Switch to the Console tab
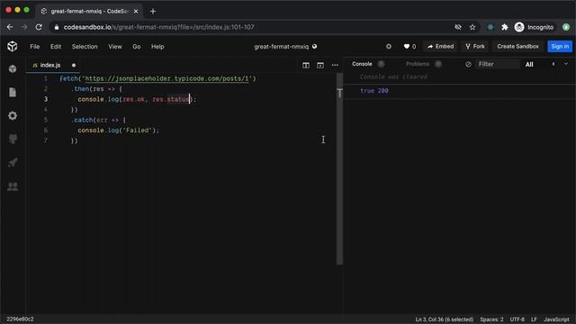This screenshot has height=324, width=576. point(362,64)
